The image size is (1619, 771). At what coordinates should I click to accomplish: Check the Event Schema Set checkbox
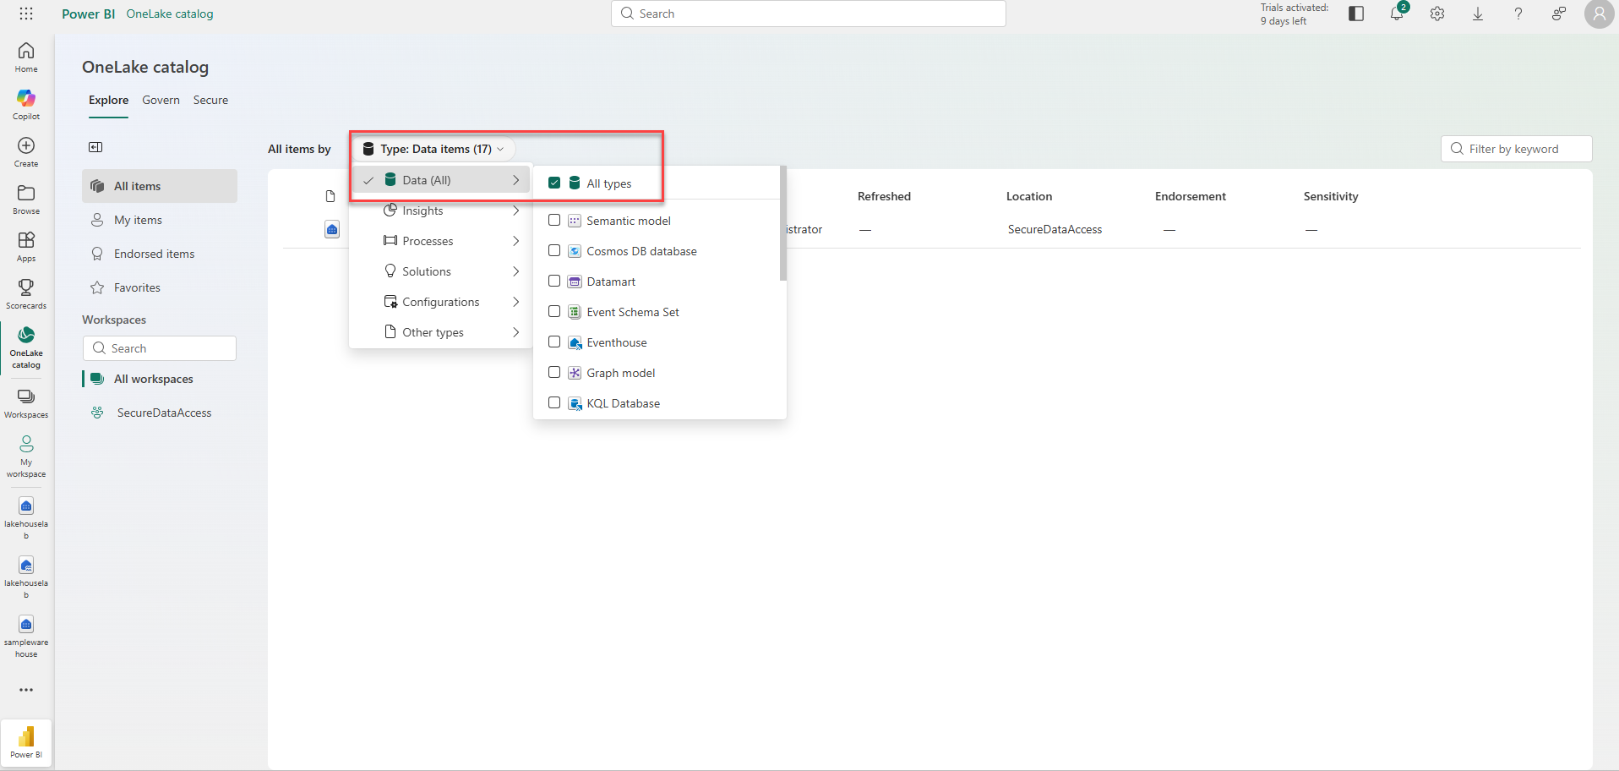tap(554, 311)
